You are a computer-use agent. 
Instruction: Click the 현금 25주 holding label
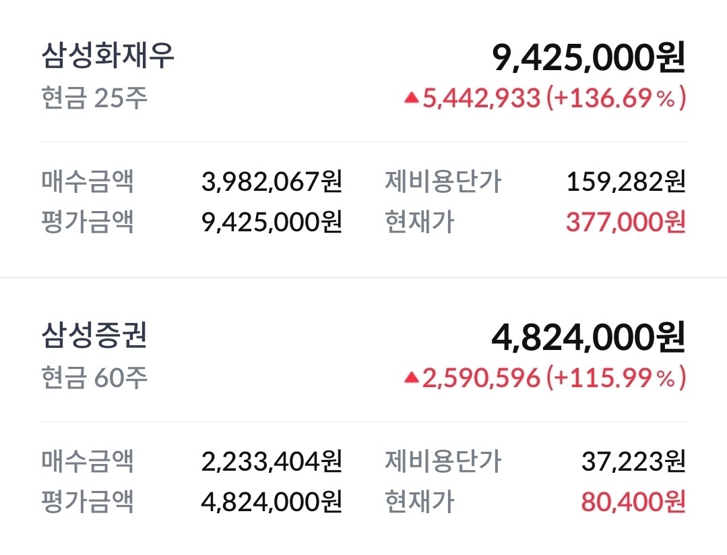[94, 98]
